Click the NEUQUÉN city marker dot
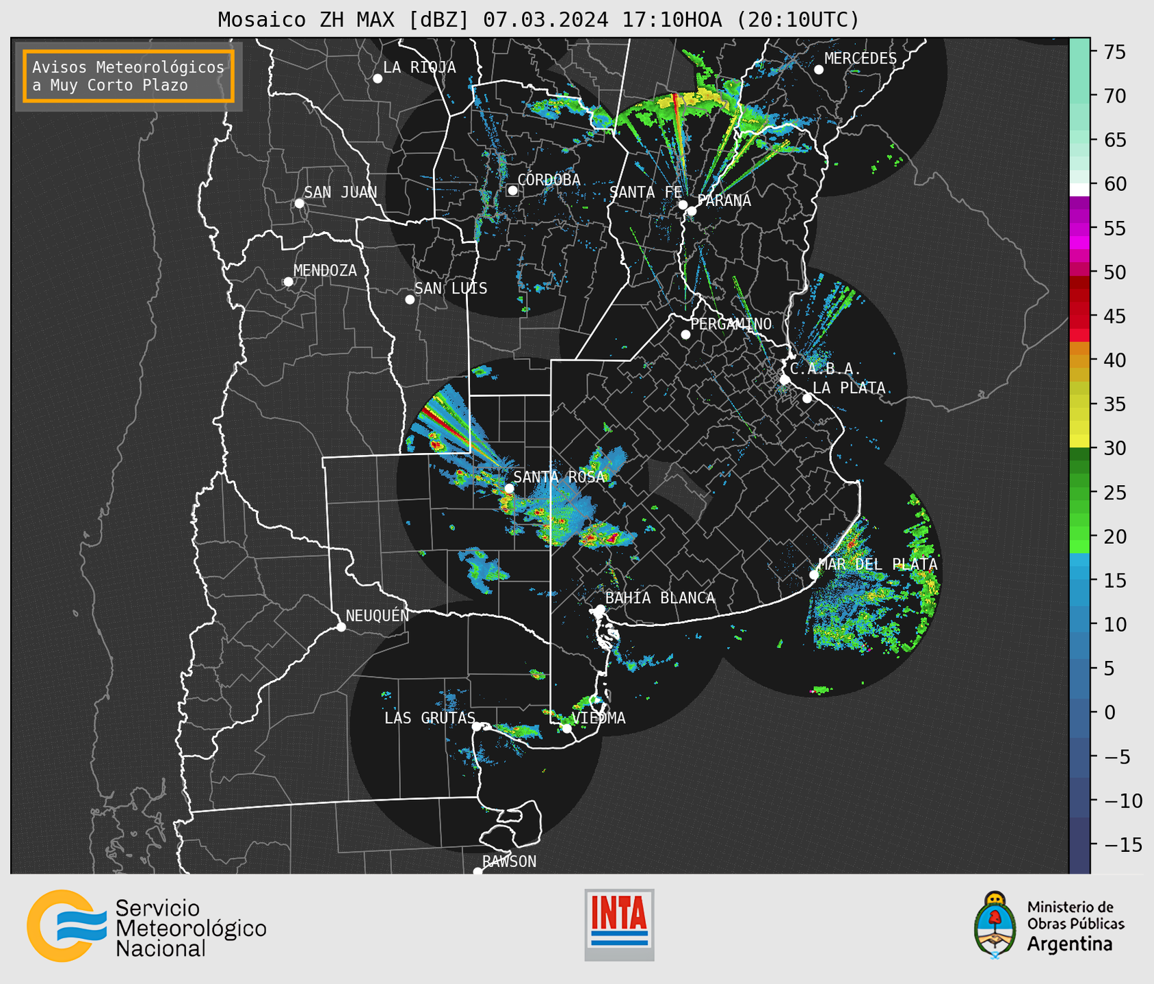Image resolution: width=1154 pixels, height=984 pixels. [341, 627]
